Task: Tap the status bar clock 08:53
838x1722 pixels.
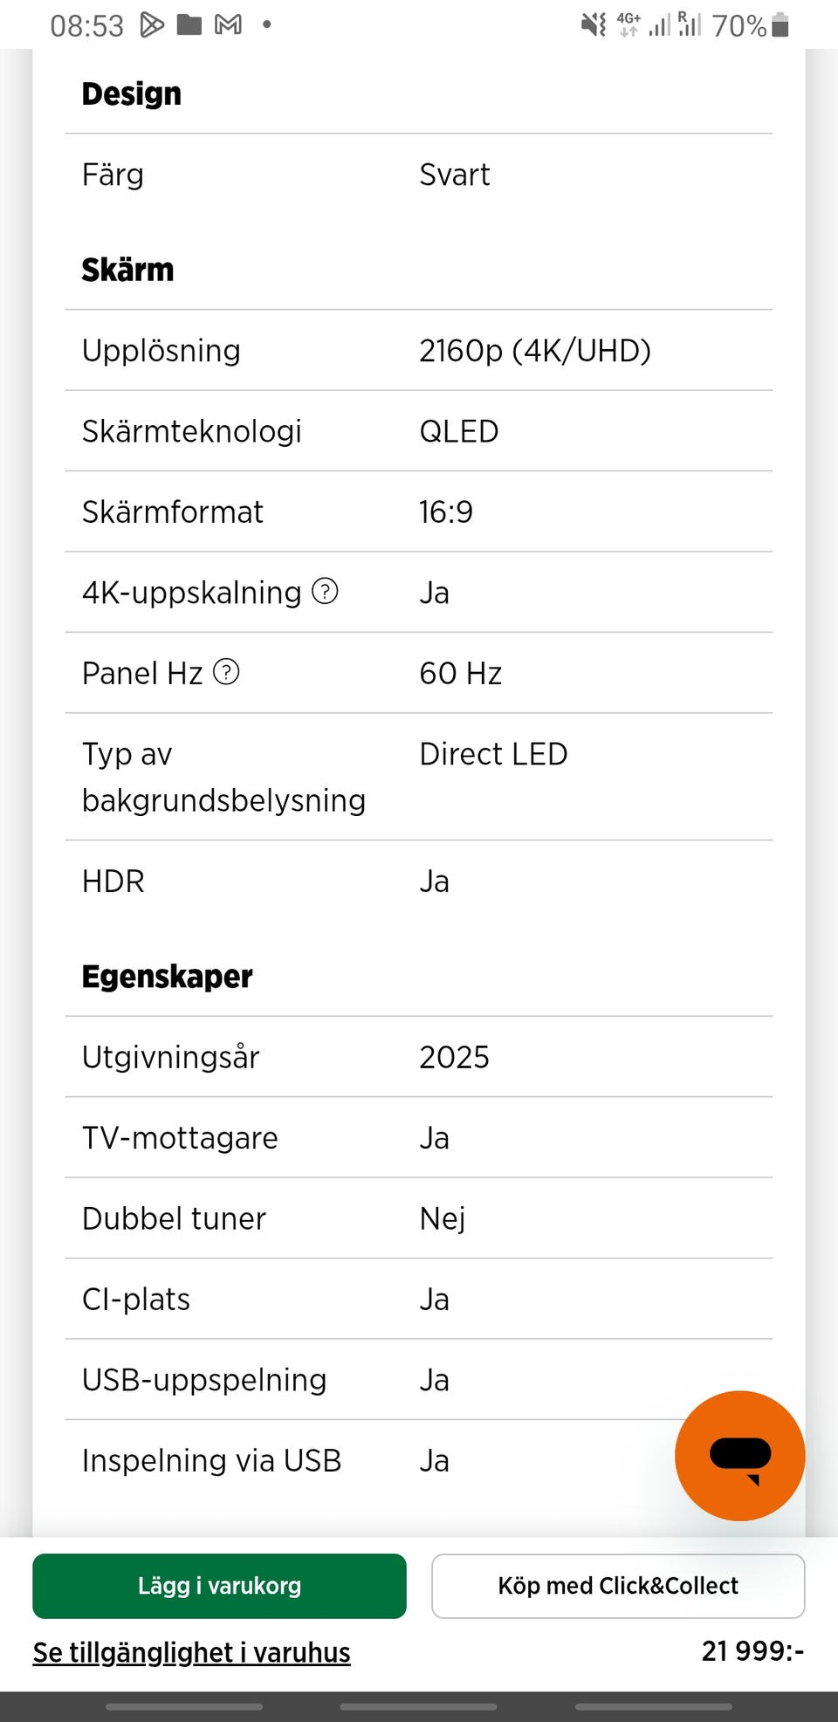Action: [x=86, y=26]
